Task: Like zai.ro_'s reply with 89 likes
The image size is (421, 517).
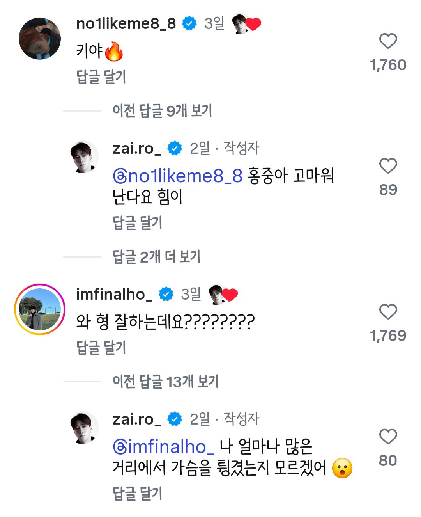Action: click(x=388, y=166)
